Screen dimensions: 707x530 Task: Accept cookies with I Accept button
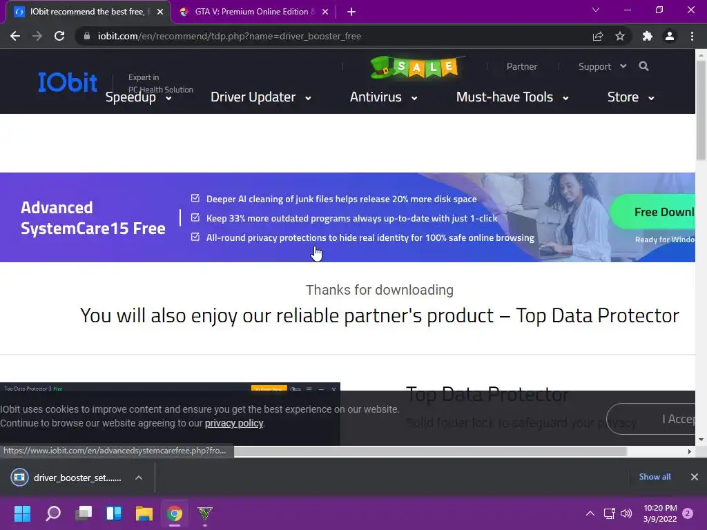[x=651, y=419]
